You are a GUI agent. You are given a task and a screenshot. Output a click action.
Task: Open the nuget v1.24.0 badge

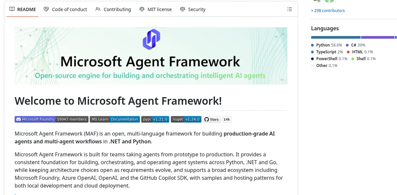(186, 119)
